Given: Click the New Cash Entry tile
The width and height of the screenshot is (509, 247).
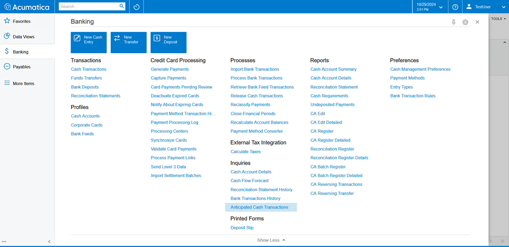Looking at the screenshot, I should pyautogui.click(x=89, y=42).
